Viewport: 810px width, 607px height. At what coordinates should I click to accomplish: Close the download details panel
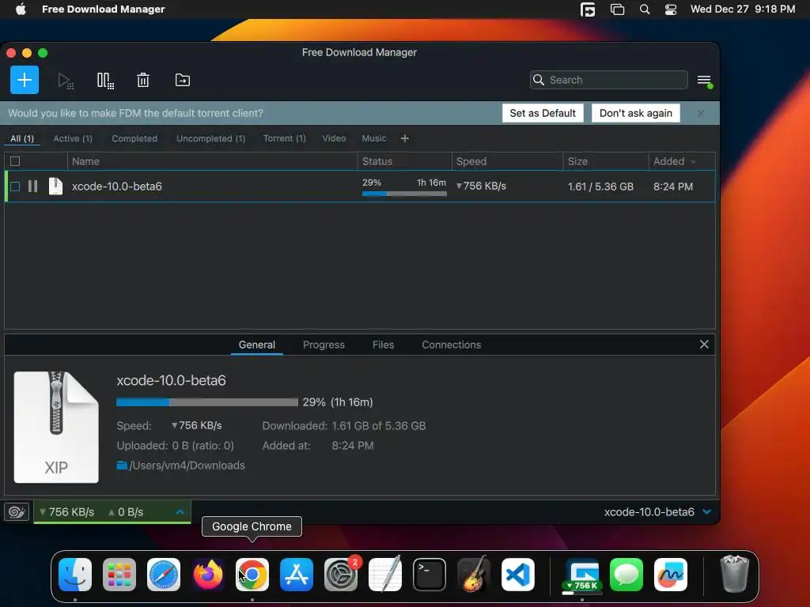(x=704, y=345)
